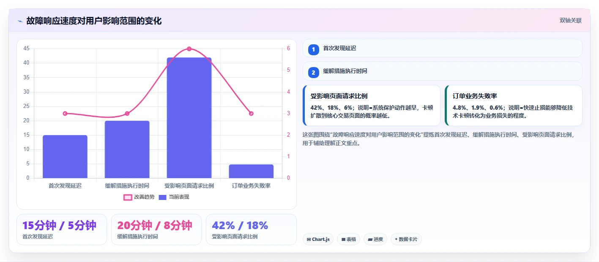This screenshot has width=599, height=262.
Task: Select the 首次发现延迟 list row
Action: point(442,48)
